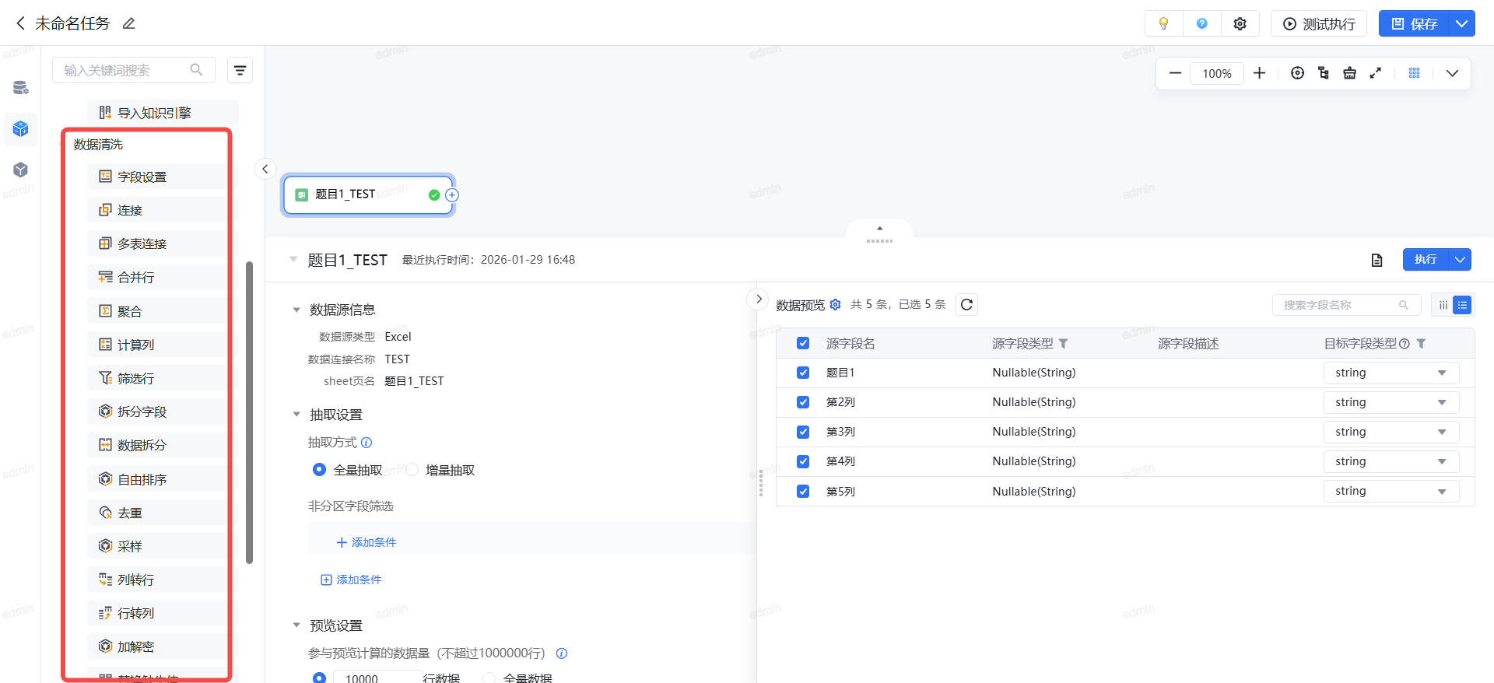Open target type dropdown for 题目1
Viewport: 1494px width, 683px height.
[x=1391, y=373]
